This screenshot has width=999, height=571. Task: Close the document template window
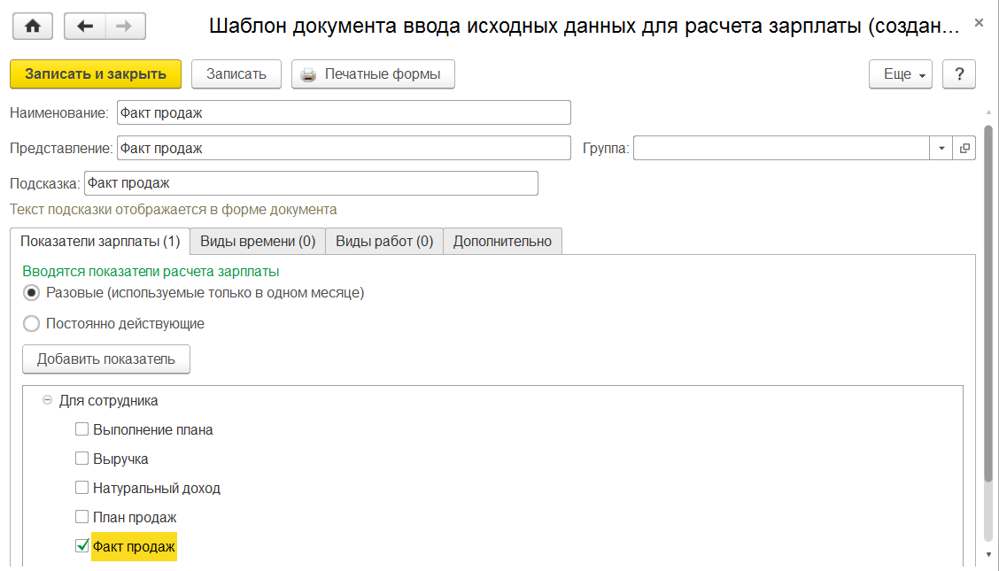979,22
